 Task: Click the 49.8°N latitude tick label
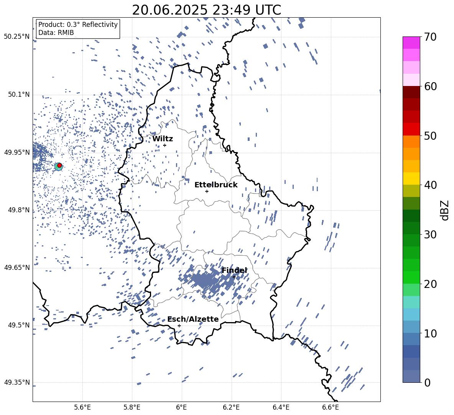(19, 210)
